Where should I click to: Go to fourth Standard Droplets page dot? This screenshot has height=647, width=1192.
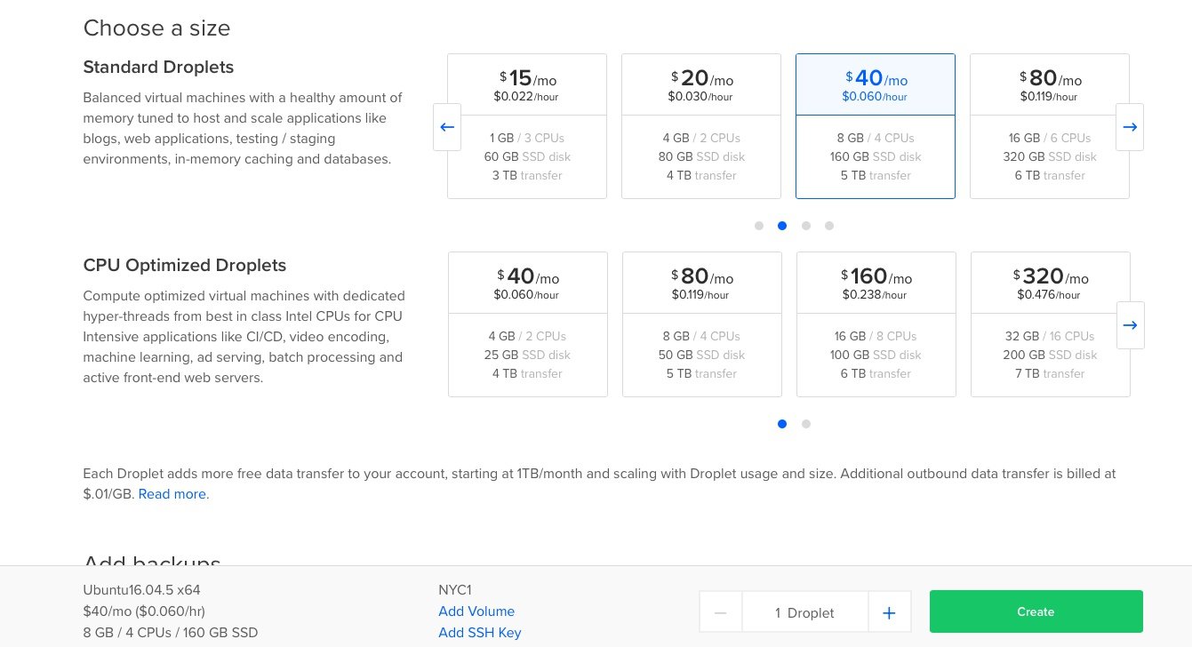click(x=829, y=226)
